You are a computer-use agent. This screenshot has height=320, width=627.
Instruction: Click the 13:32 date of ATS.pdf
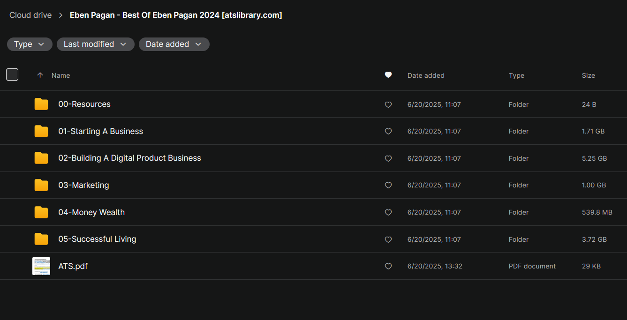coord(435,266)
